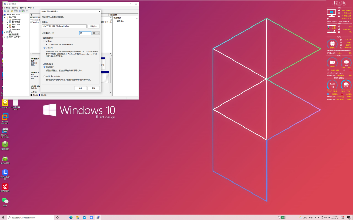
Task: Select 磁盘管理 in the console tree
Action: [15, 34]
